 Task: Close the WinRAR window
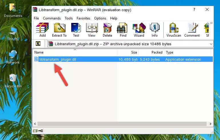[x=207, y=9]
